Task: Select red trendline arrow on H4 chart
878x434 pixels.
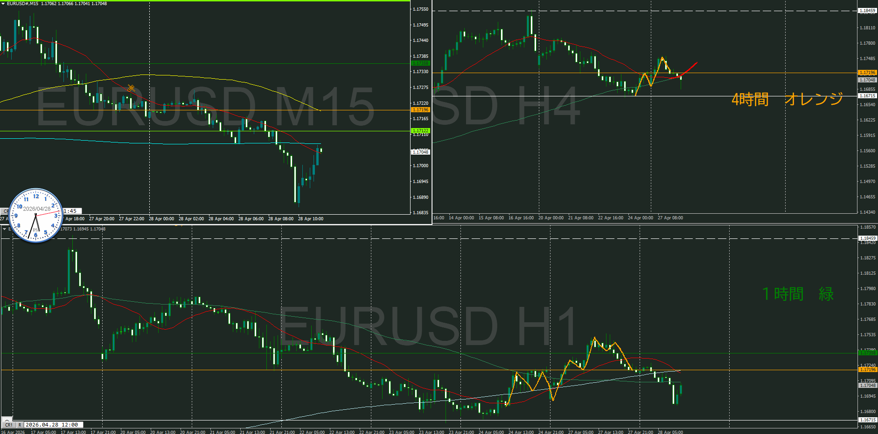Action: coord(690,68)
